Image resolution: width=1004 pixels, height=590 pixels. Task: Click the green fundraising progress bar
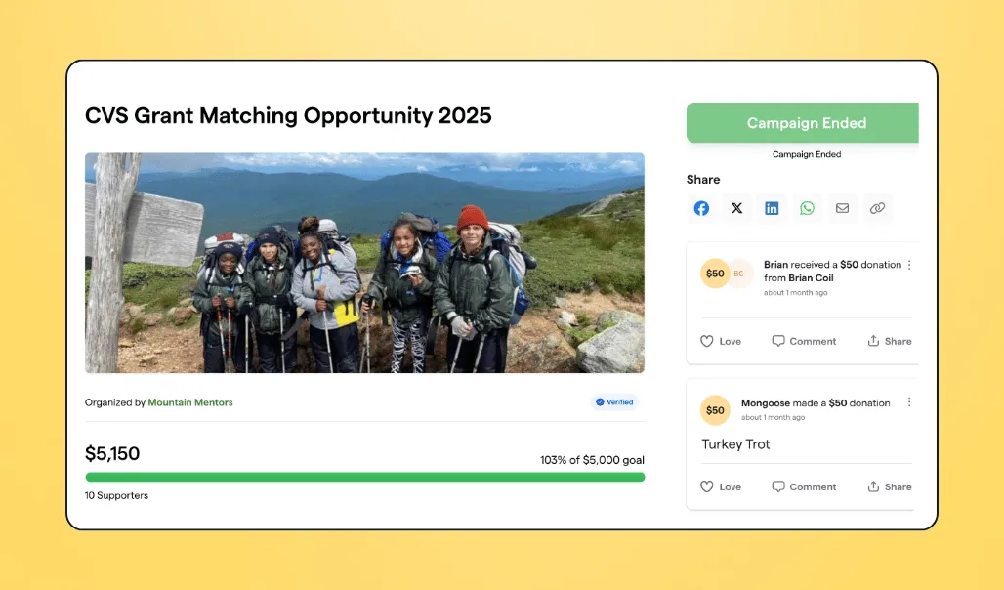point(365,478)
